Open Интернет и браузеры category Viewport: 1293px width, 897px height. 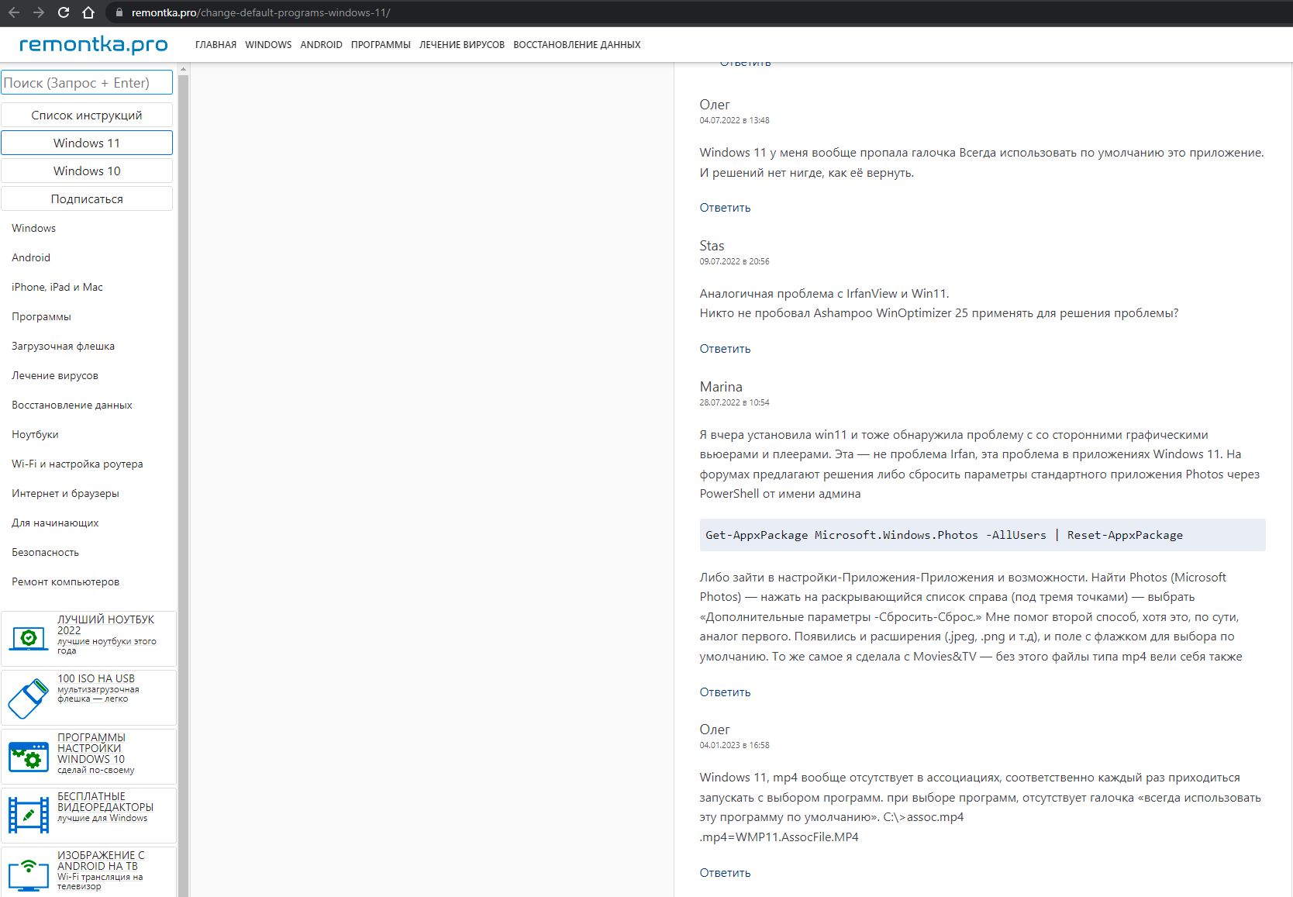click(65, 493)
